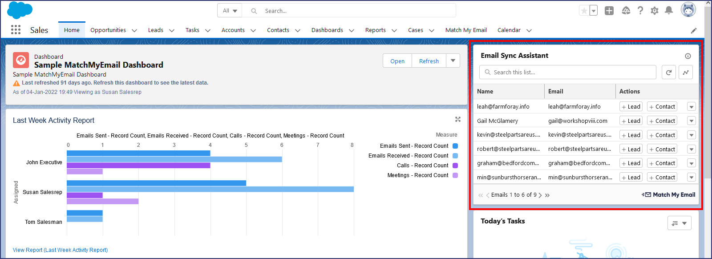The height and width of the screenshot is (259, 712).
Task: Click the Emails Sent legend color swatch
Action: tap(455, 146)
